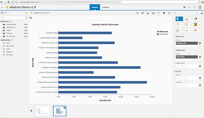Viewport: 204px width, 118px height.
Task: Click the Quantity sold legend color swatch
Action: pyautogui.click(x=158, y=34)
